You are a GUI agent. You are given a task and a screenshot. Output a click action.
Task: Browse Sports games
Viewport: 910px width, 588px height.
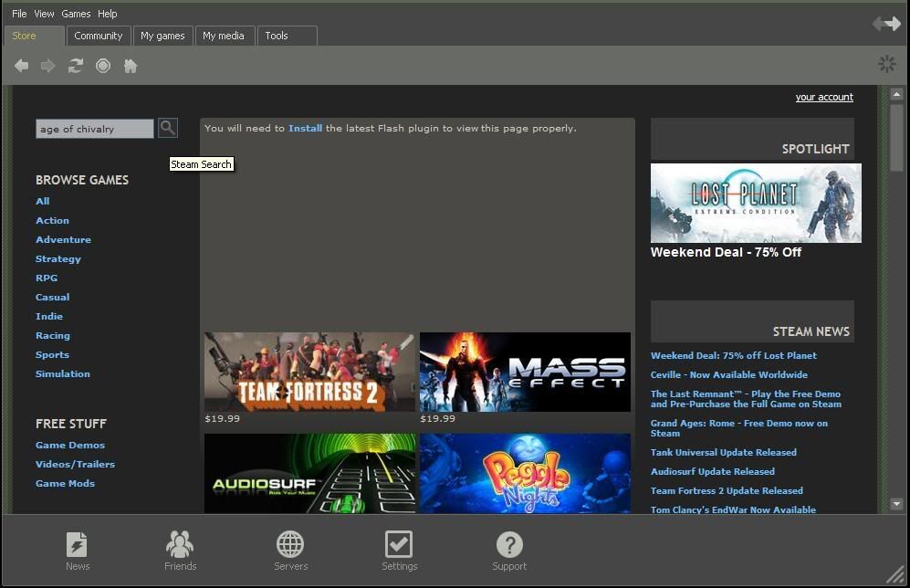click(x=52, y=354)
